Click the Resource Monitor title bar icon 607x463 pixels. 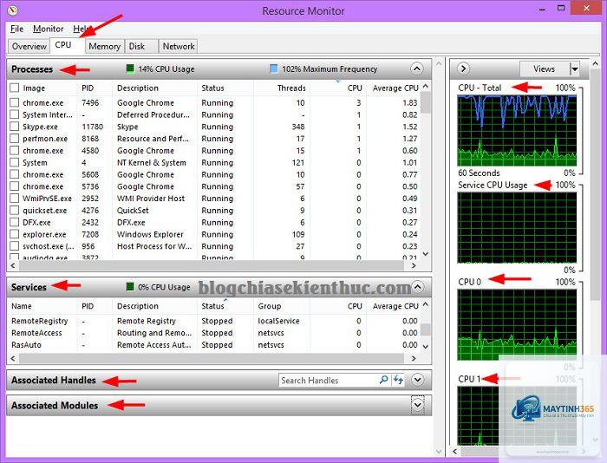[13, 10]
